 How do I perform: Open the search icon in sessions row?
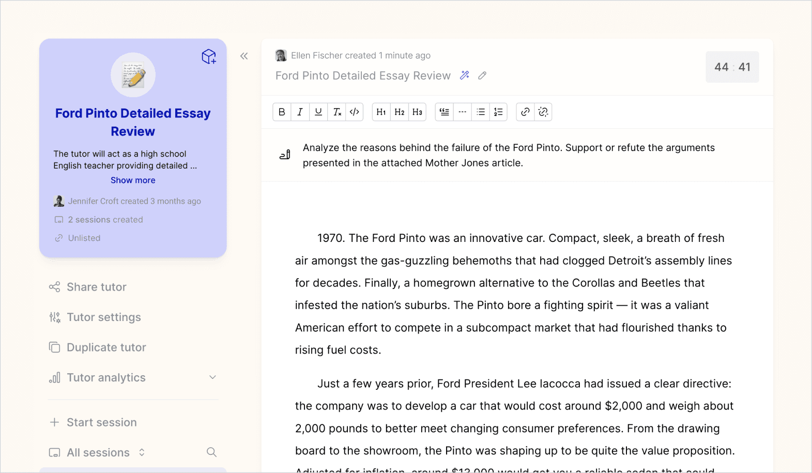click(x=211, y=452)
